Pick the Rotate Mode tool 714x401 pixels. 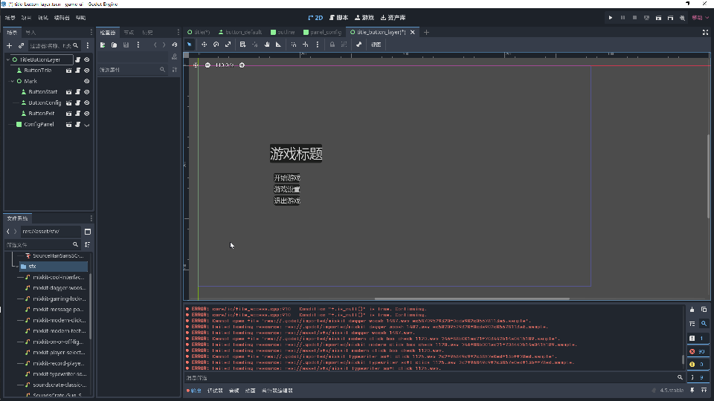coord(216,45)
